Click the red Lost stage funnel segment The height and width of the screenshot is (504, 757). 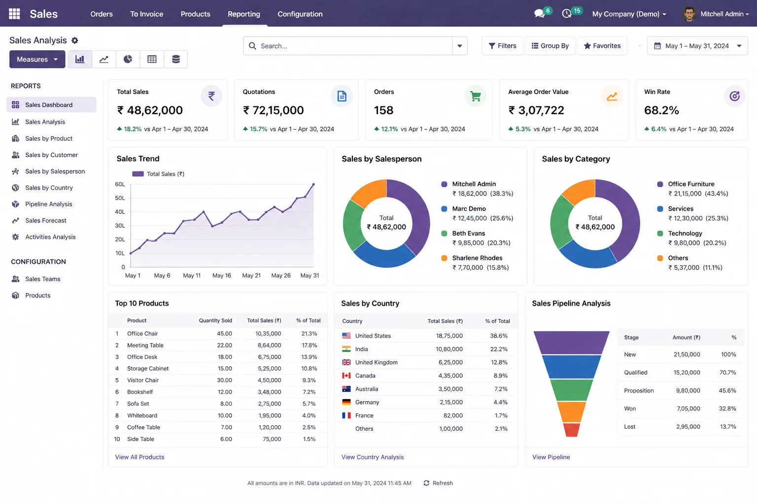[x=572, y=430]
